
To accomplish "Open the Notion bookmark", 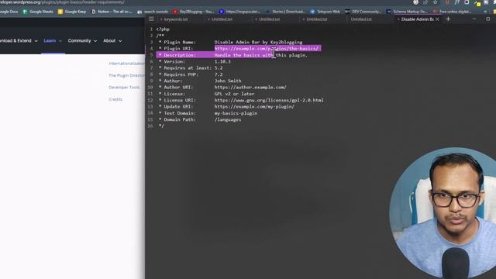I will (x=112, y=12).
